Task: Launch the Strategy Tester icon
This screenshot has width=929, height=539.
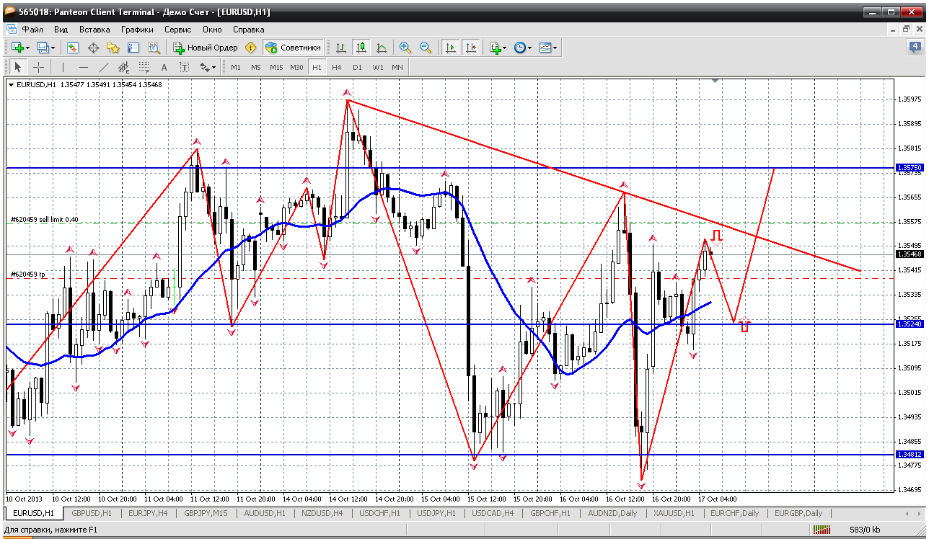Action: coord(154,48)
